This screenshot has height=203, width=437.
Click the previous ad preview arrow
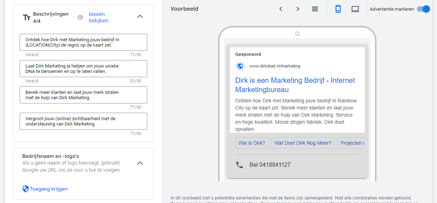coord(281,9)
